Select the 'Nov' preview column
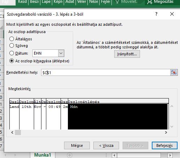 pos(38,114)
